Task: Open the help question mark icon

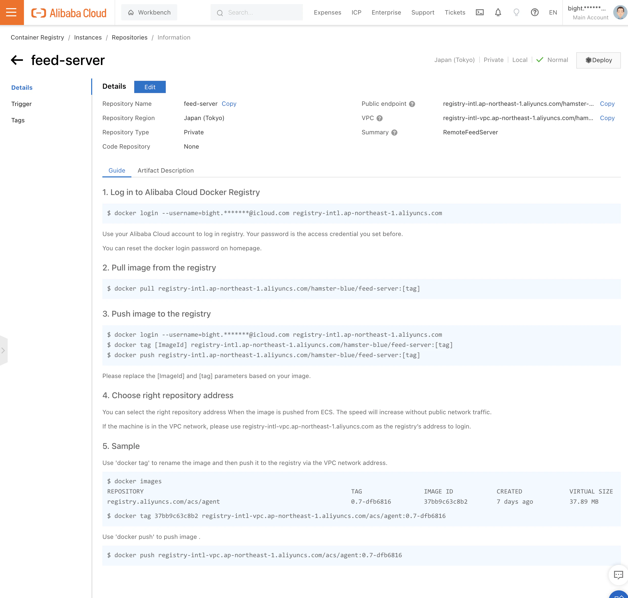Action: [x=535, y=12]
